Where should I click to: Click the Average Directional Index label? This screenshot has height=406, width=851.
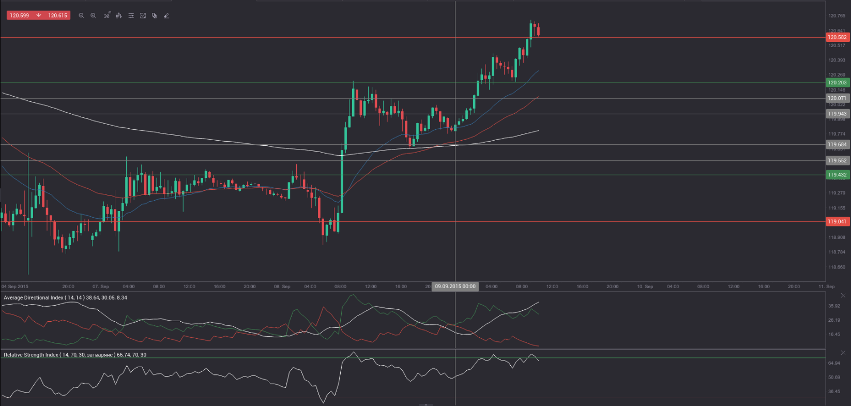(x=65, y=298)
